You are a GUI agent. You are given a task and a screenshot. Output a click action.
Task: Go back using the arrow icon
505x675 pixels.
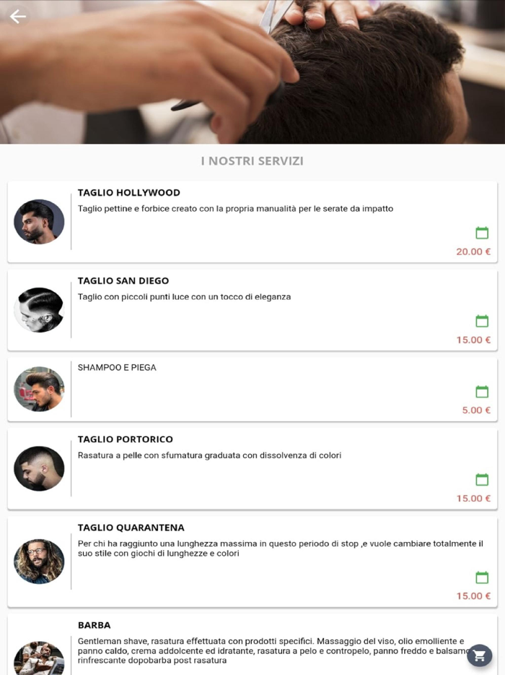[x=18, y=17]
